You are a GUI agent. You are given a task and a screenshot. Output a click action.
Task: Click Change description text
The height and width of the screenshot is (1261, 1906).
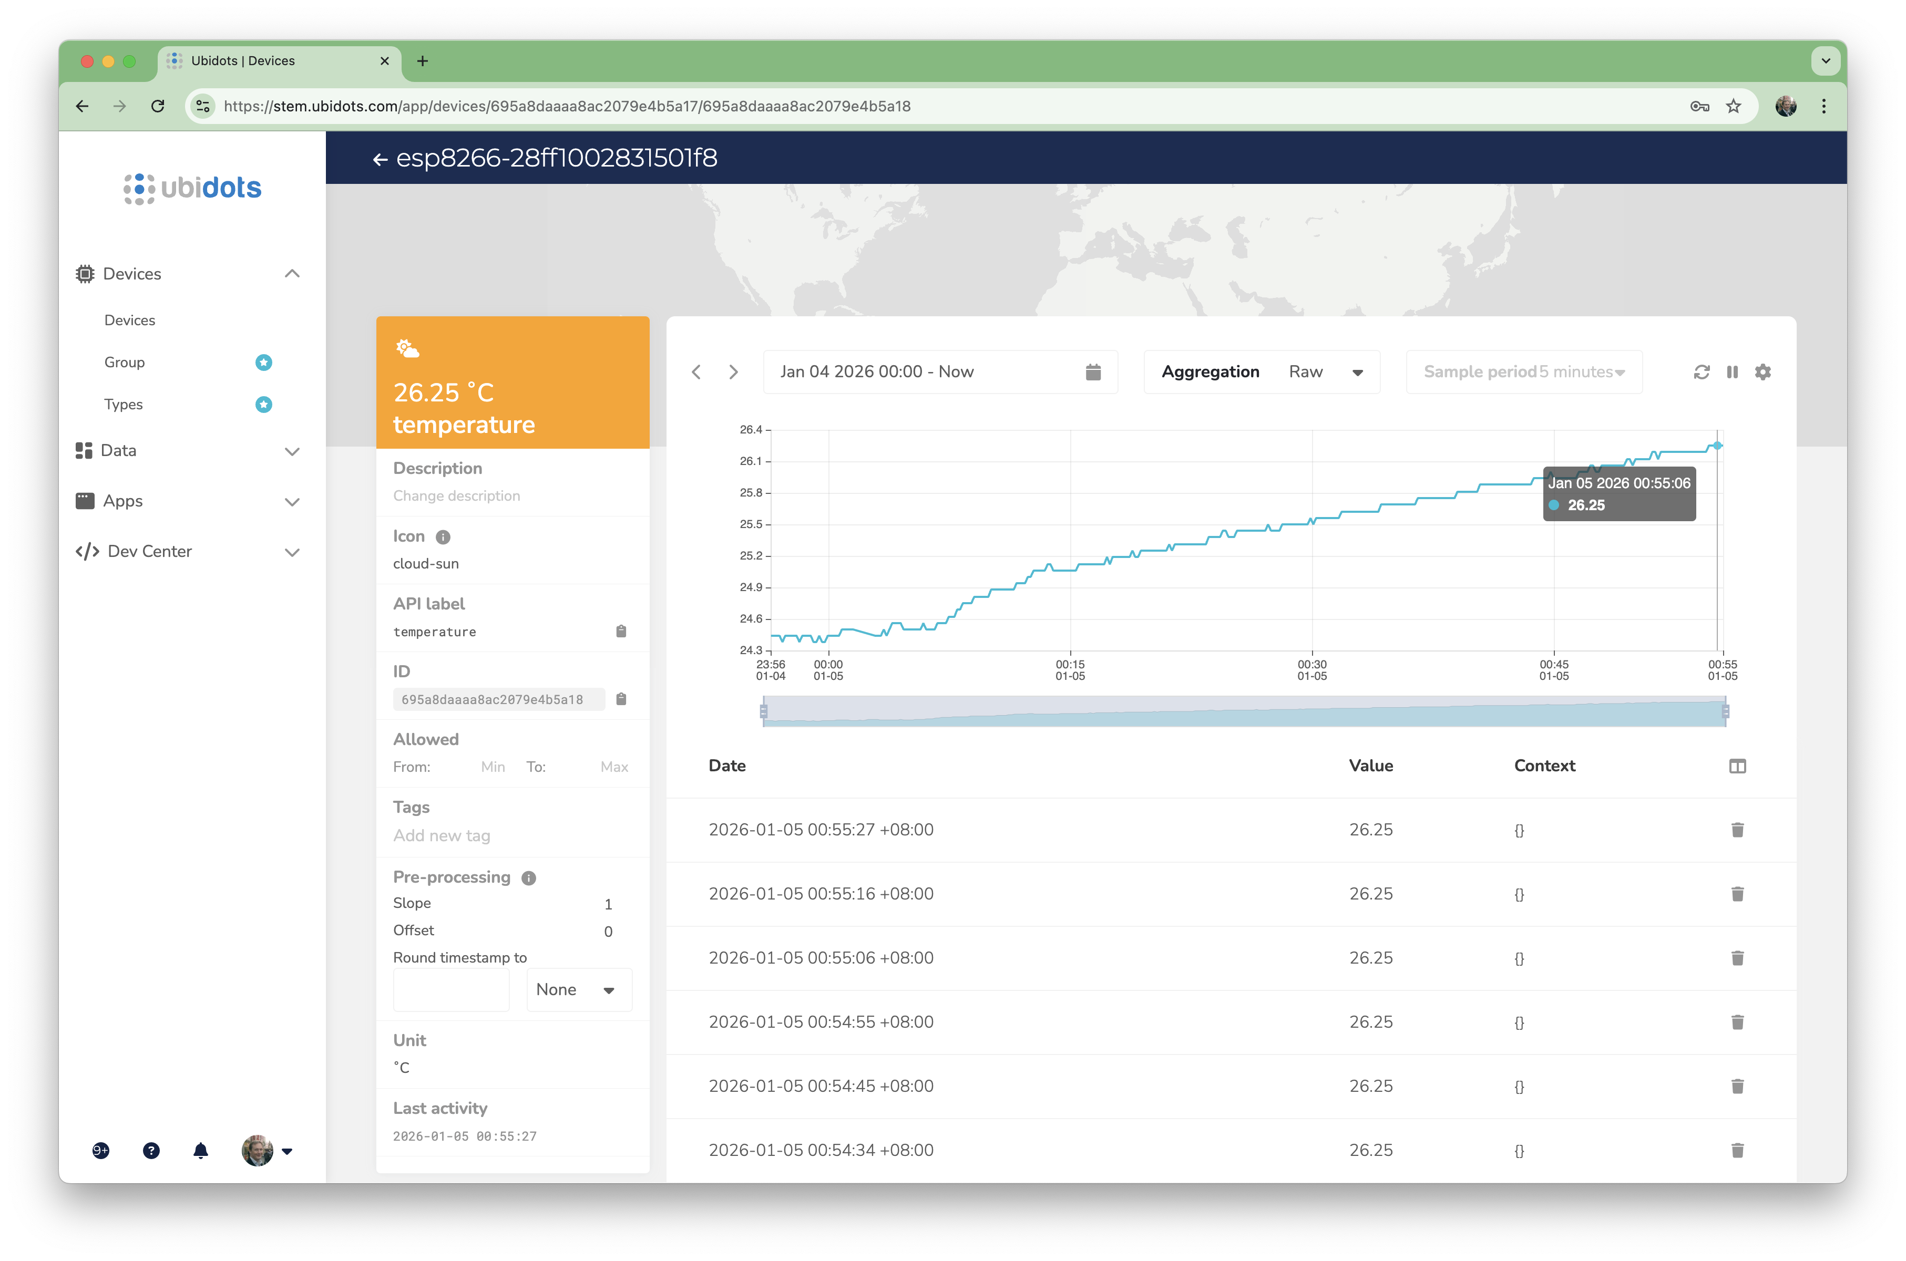456,495
